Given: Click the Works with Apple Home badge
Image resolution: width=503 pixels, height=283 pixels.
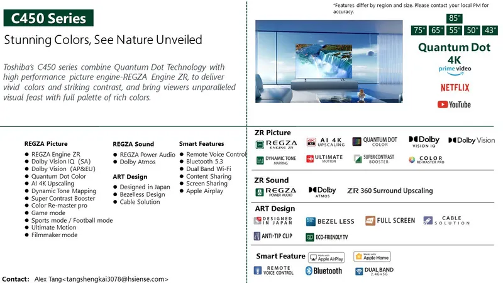Looking at the screenshot, I should click(x=372, y=257).
